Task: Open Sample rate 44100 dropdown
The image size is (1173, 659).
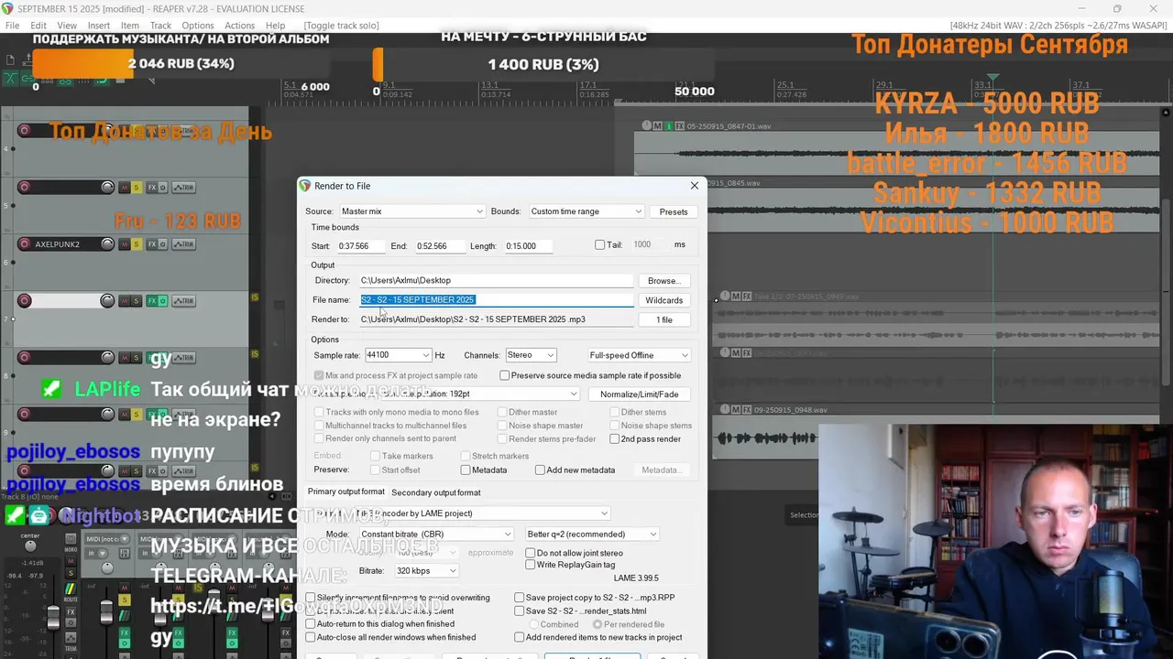Action: pyautogui.click(x=398, y=355)
